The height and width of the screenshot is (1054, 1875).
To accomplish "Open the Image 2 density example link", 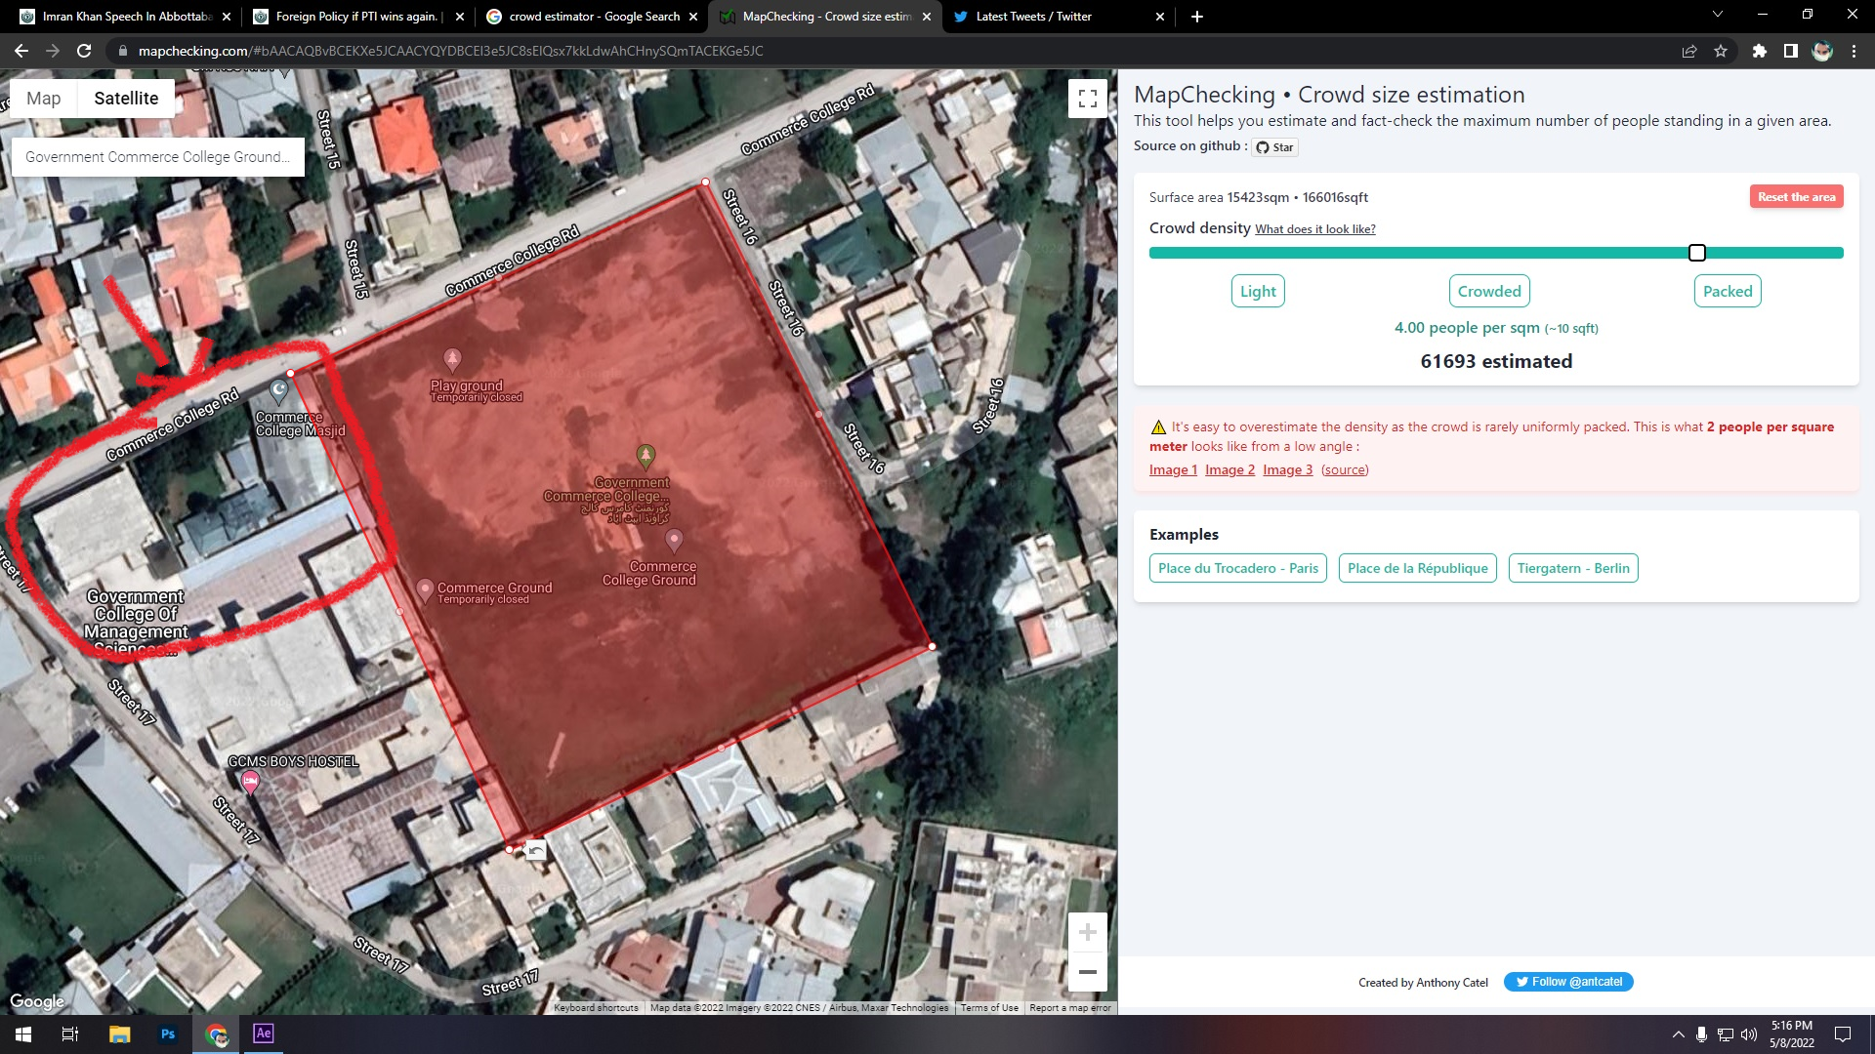I will coord(1229,470).
